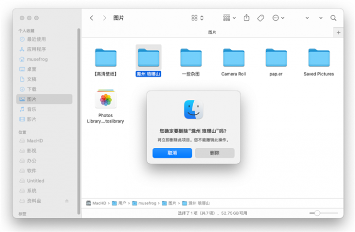The width and height of the screenshot is (355, 232).
Task: Open 桌面 in sidebar
Action: [x=44, y=69]
